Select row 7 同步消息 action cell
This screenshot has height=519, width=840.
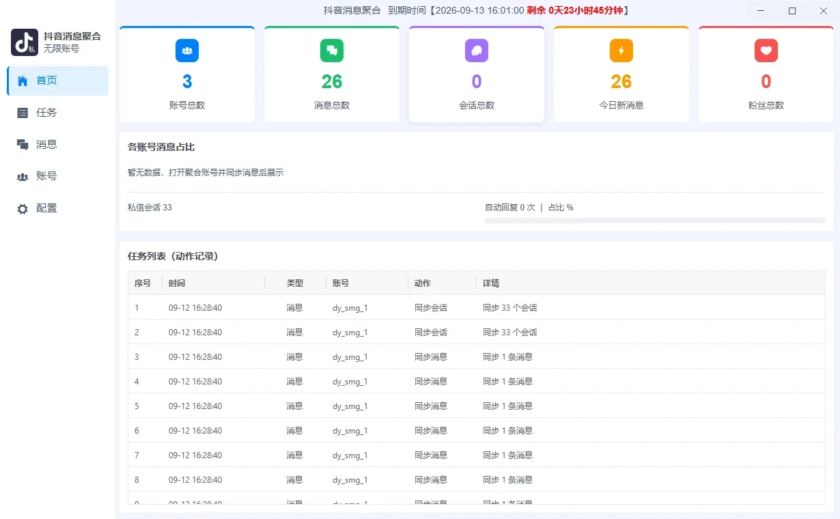(431, 455)
